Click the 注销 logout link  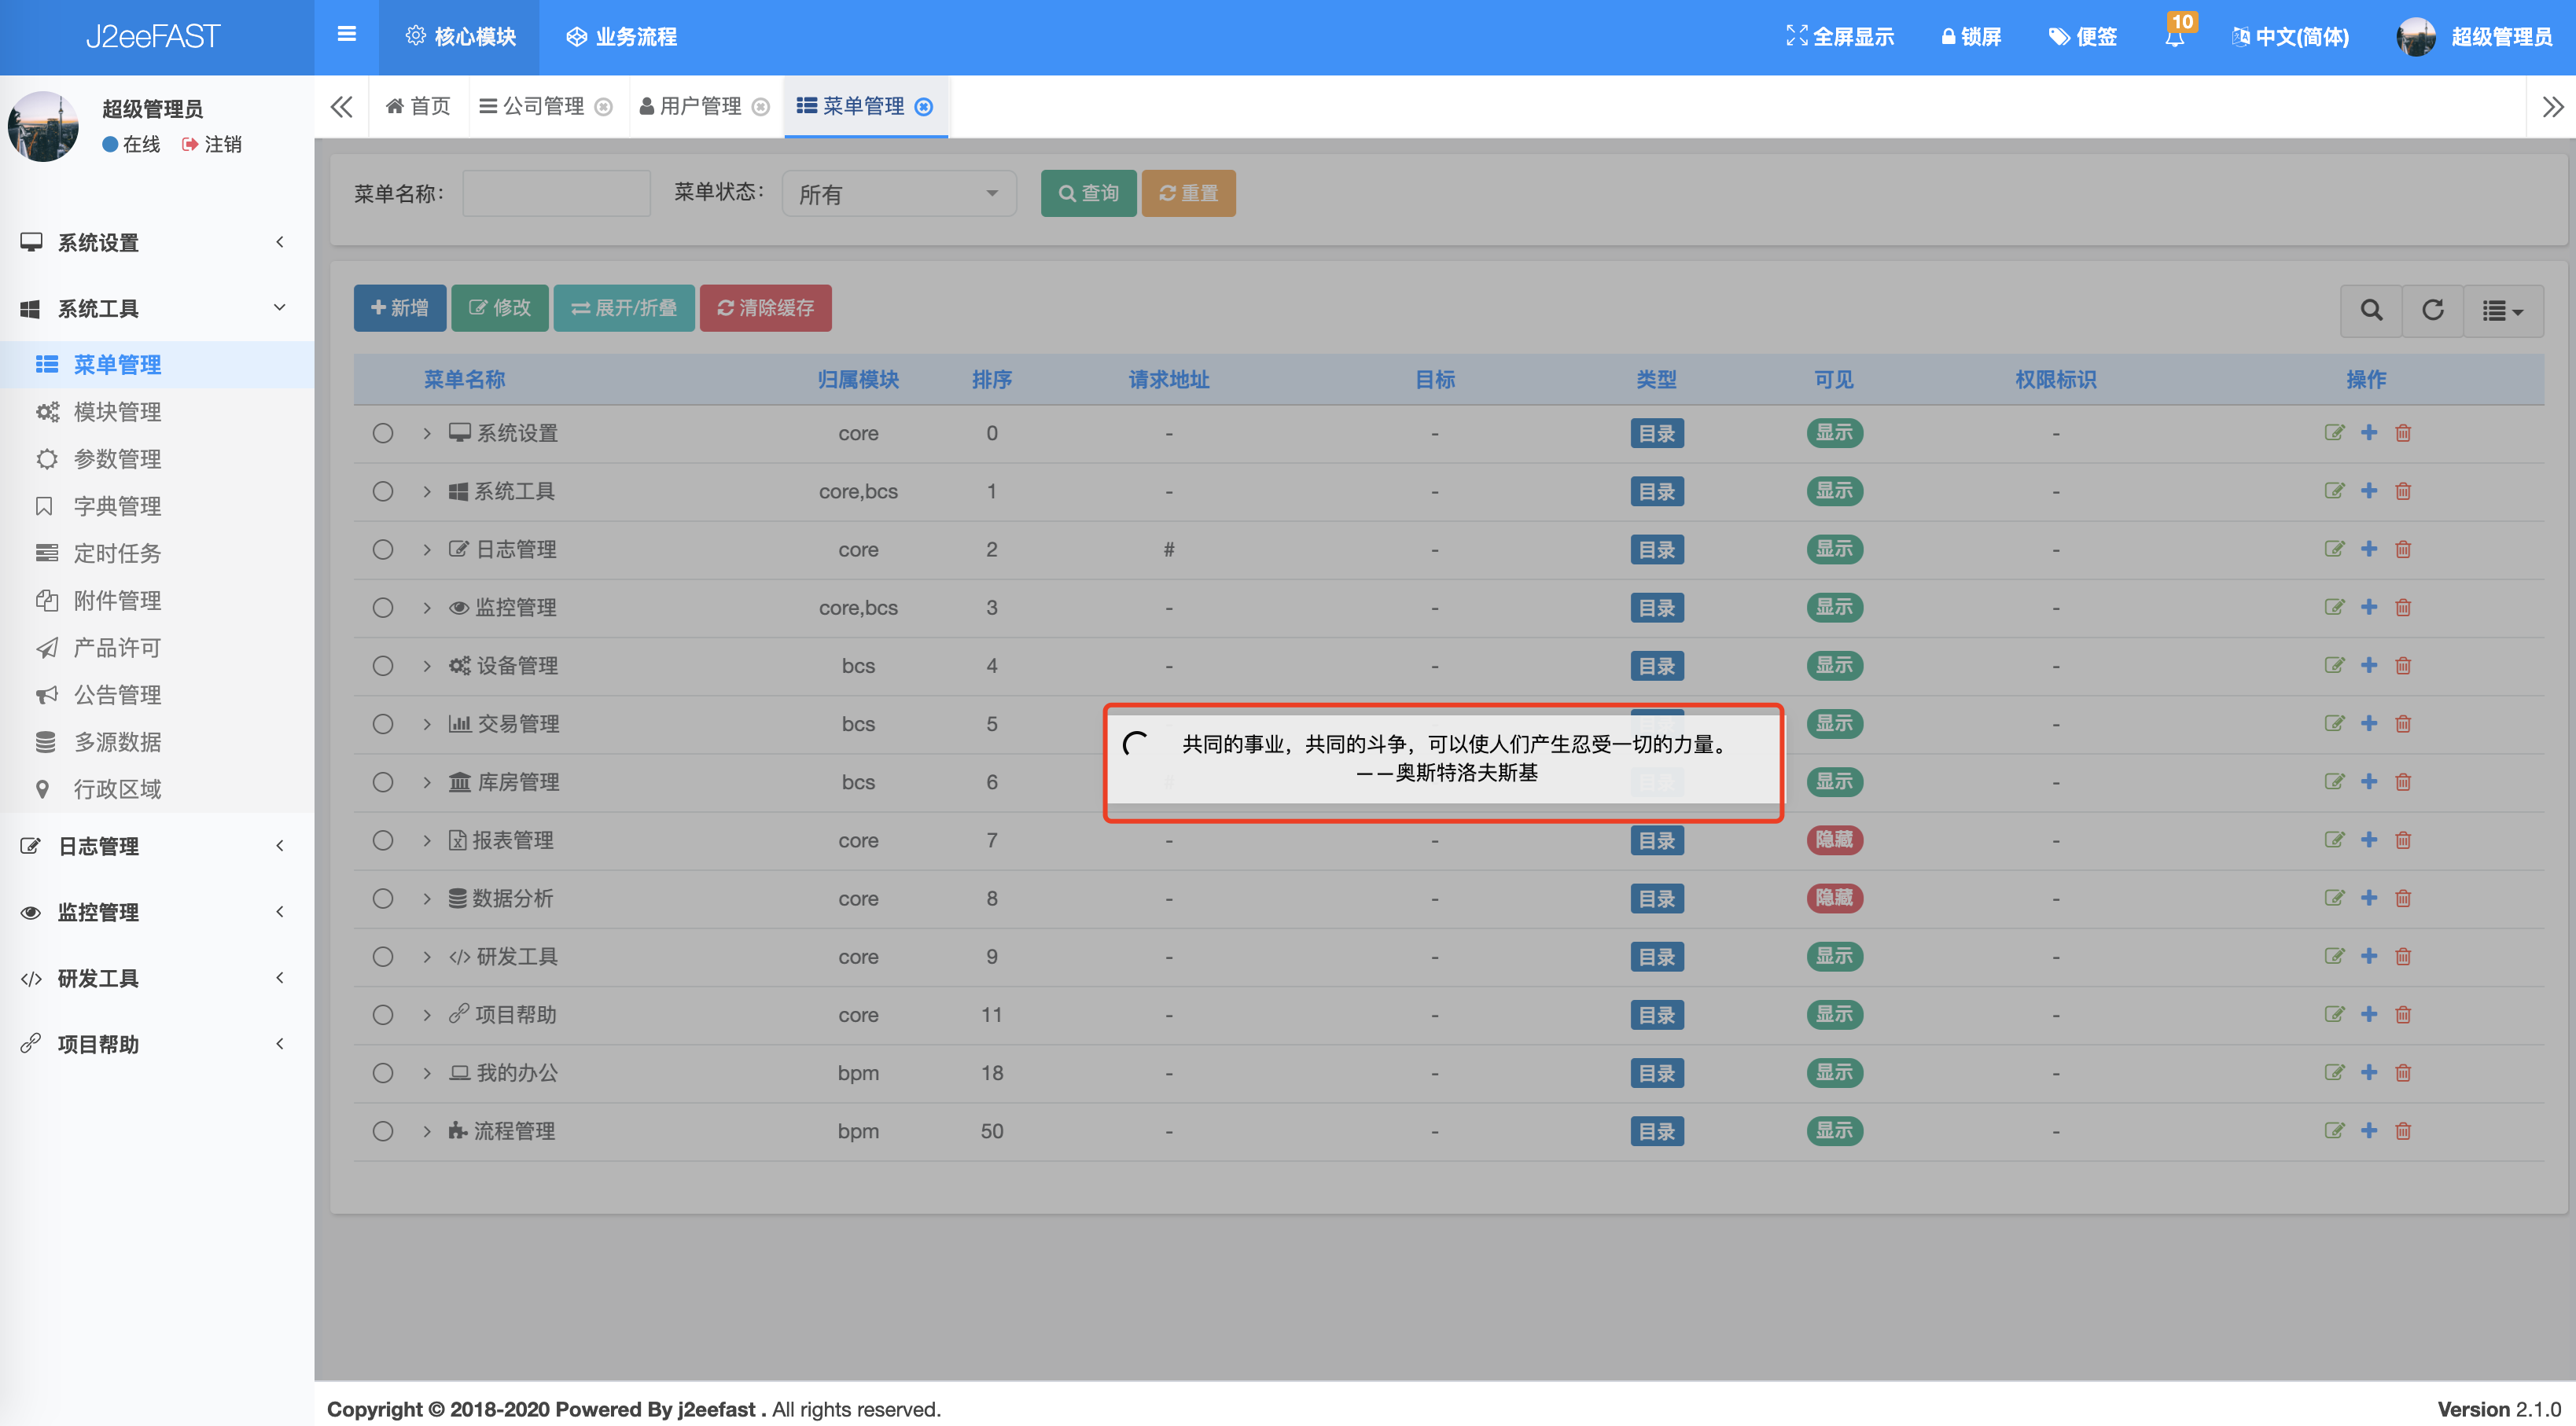212,144
